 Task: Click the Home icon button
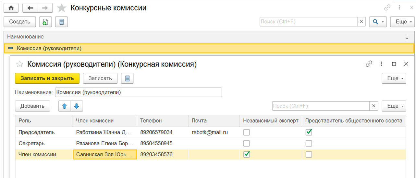tap(11, 8)
